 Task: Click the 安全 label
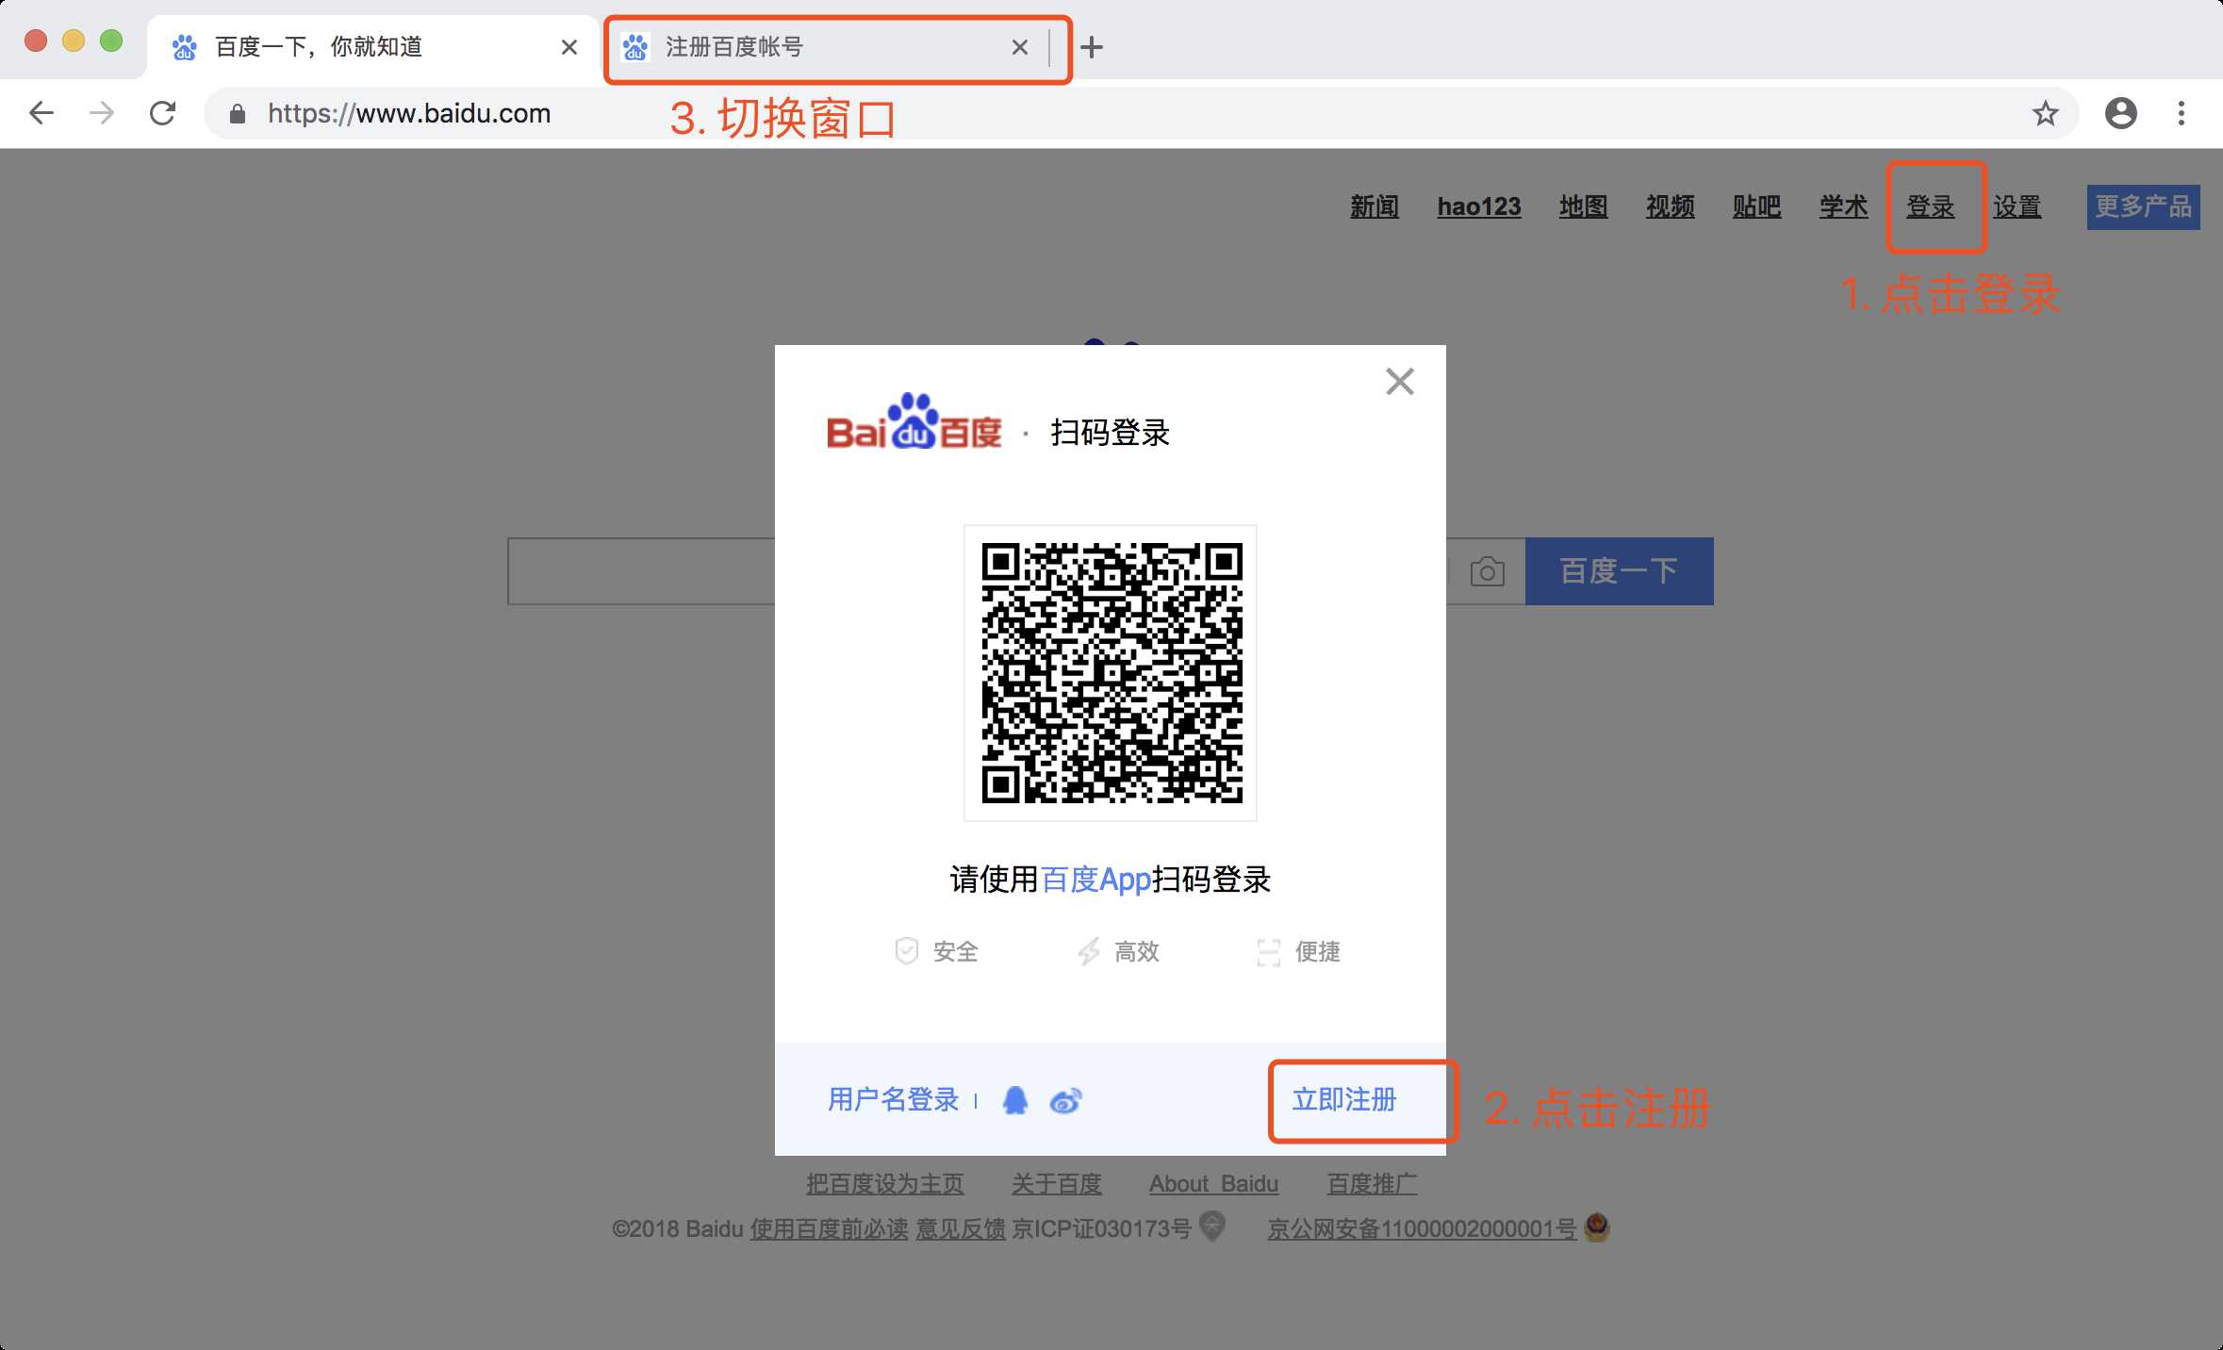click(x=956, y=952)
